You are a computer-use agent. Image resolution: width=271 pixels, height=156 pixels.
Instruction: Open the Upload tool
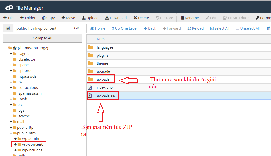[x=90, y=18]
